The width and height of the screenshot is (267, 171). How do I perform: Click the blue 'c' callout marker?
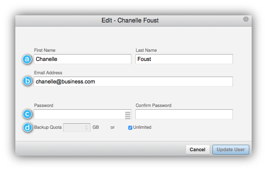click(27, 114)
